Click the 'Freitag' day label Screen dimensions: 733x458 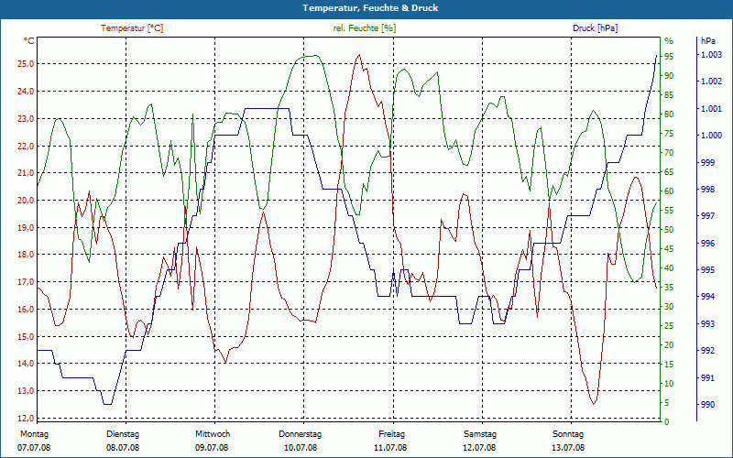392,434
